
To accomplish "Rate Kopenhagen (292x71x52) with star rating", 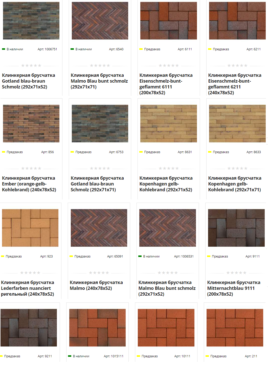I will tap(169, 168).
